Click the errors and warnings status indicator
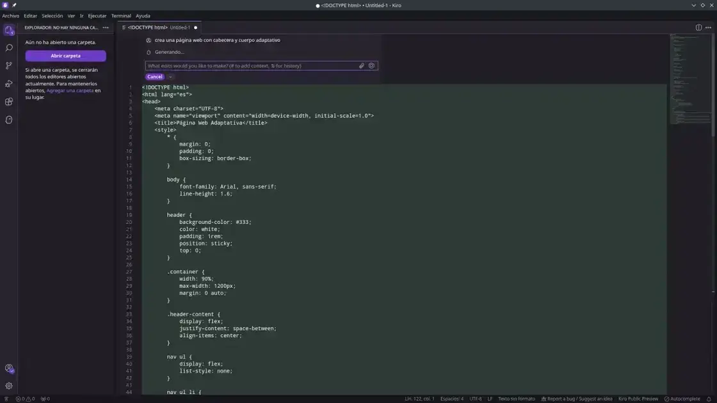The image size is (717, 403). [25, 399]
